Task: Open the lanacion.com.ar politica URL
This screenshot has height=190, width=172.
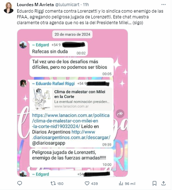Action: tap(71, 121)
